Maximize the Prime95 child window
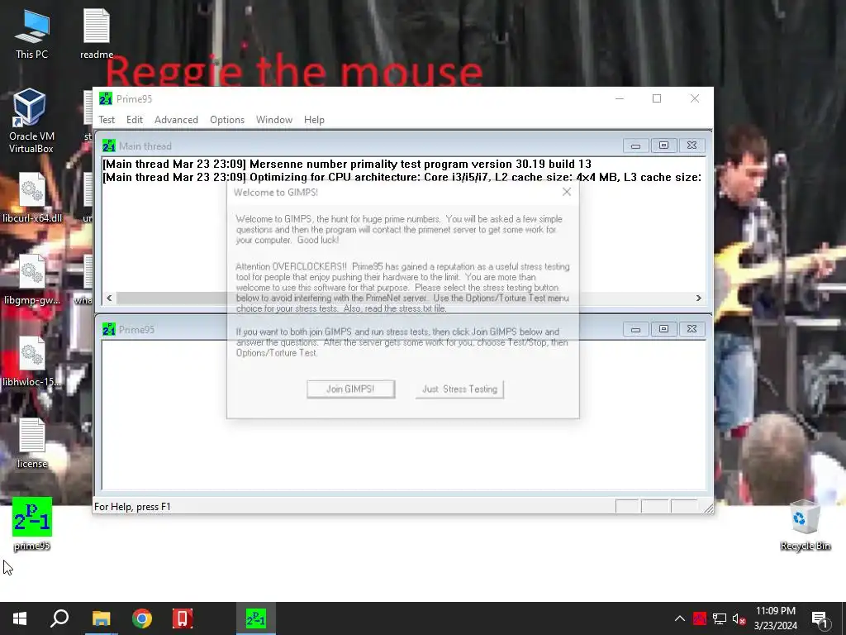 pos(663,329)
